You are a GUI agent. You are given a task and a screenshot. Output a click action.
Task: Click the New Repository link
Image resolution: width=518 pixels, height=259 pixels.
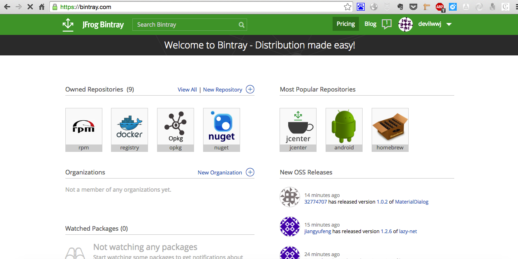[222, 89]
